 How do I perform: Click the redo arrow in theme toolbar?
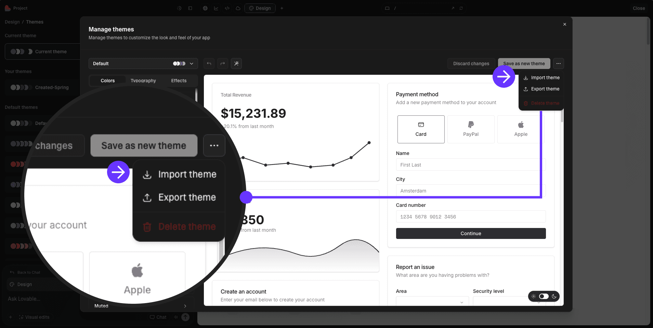click(223, 63)
